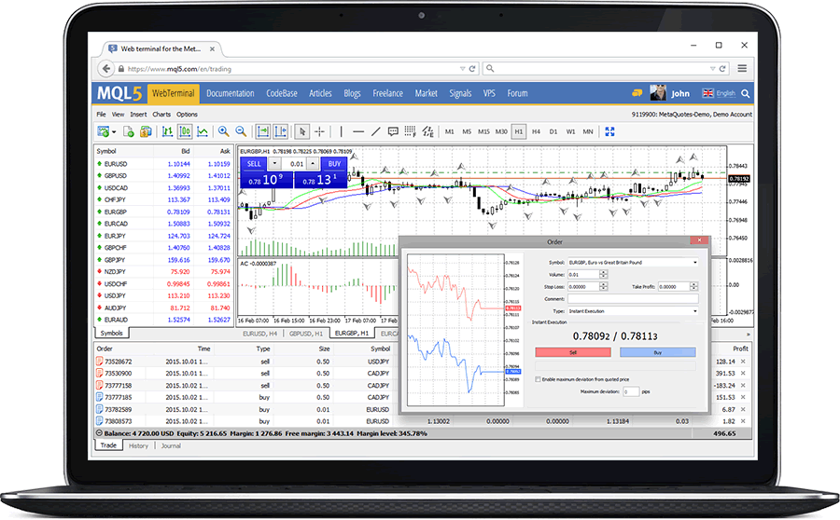Switch timeframe to M30
Image resolution: width=840 pixels, height=520 pixels.
[501, 131]
